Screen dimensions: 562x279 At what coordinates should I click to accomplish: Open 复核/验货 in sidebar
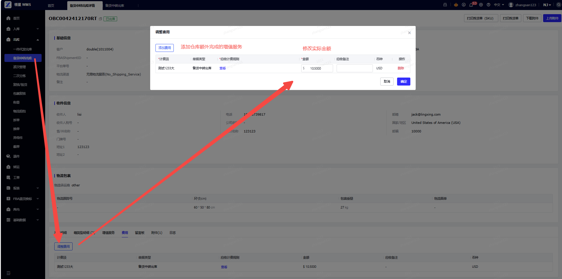(20, 85)
